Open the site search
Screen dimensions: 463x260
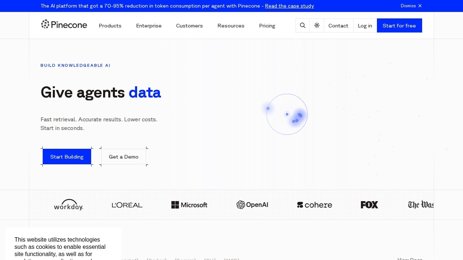[x=303, y=25]
